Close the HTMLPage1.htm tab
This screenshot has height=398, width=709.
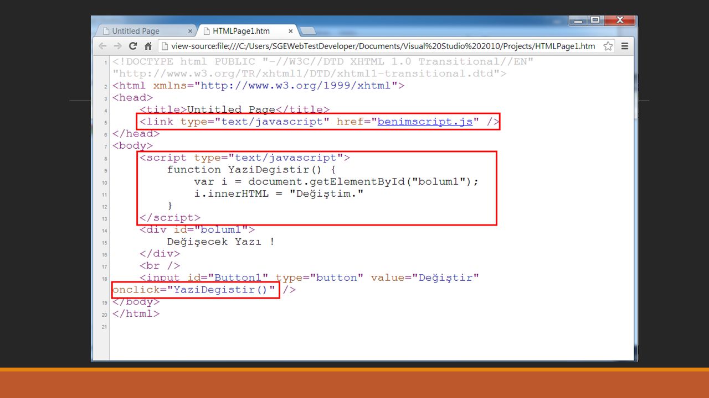290,32
